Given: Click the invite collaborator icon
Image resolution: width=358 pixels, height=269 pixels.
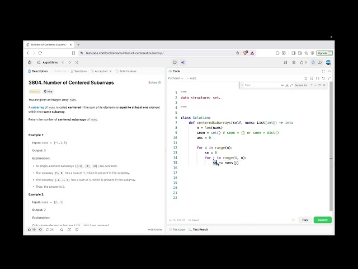Looking at the screenshot, I should (x=320, y=62).
